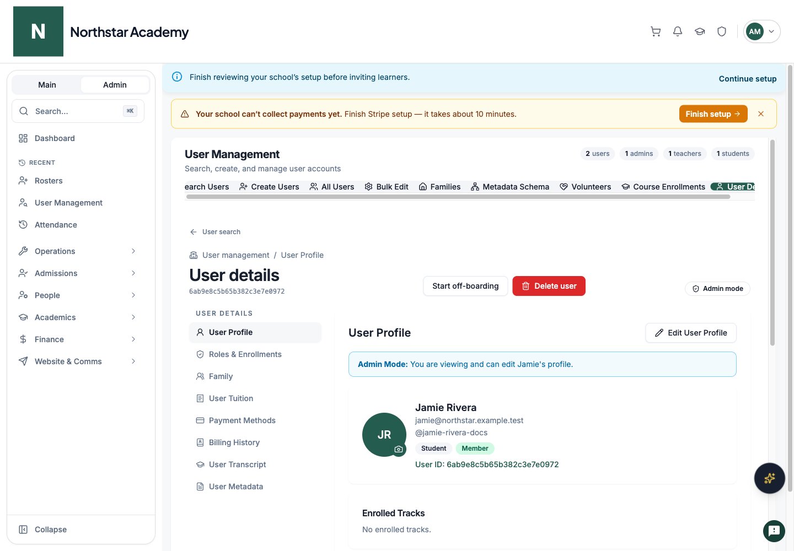Click the graduation cap icon in header

(700, 31)
